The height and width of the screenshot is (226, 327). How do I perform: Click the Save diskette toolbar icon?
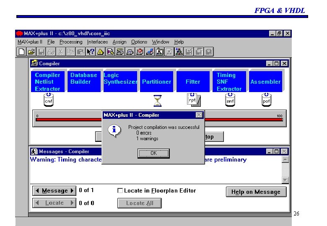tap(41, 52)
